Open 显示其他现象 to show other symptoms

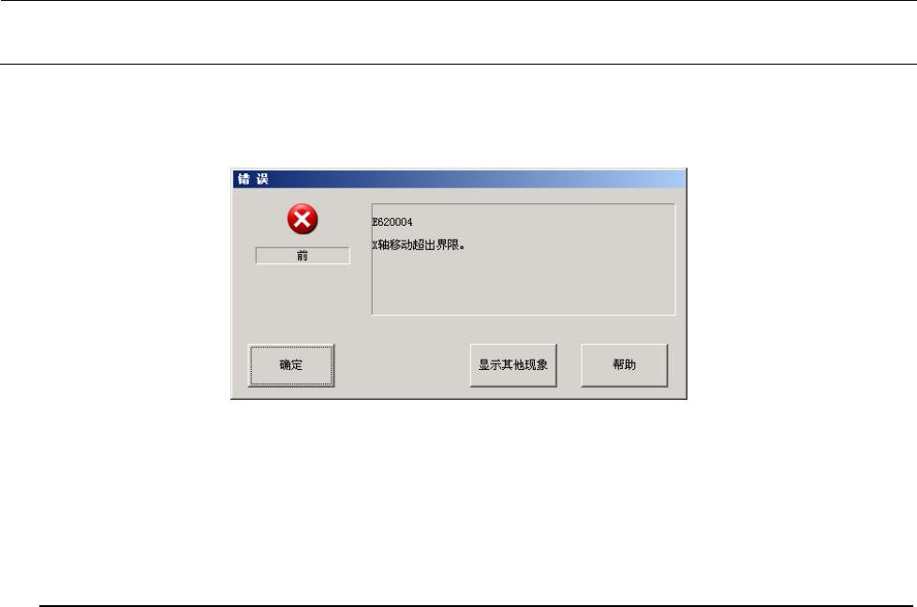tap(513, 365)
